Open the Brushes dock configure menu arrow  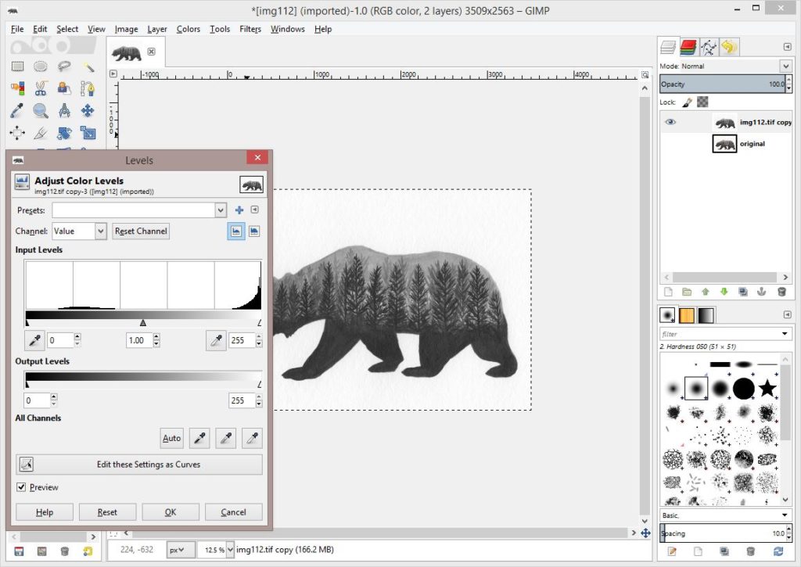tap(787, 314)
